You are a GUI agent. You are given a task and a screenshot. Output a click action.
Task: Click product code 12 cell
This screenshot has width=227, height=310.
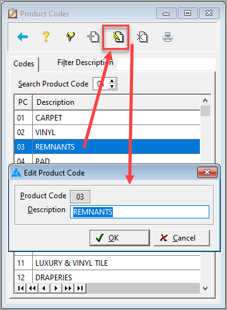tap(23, 277)
